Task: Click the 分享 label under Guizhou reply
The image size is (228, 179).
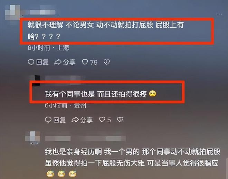Action: pos(86,120)
